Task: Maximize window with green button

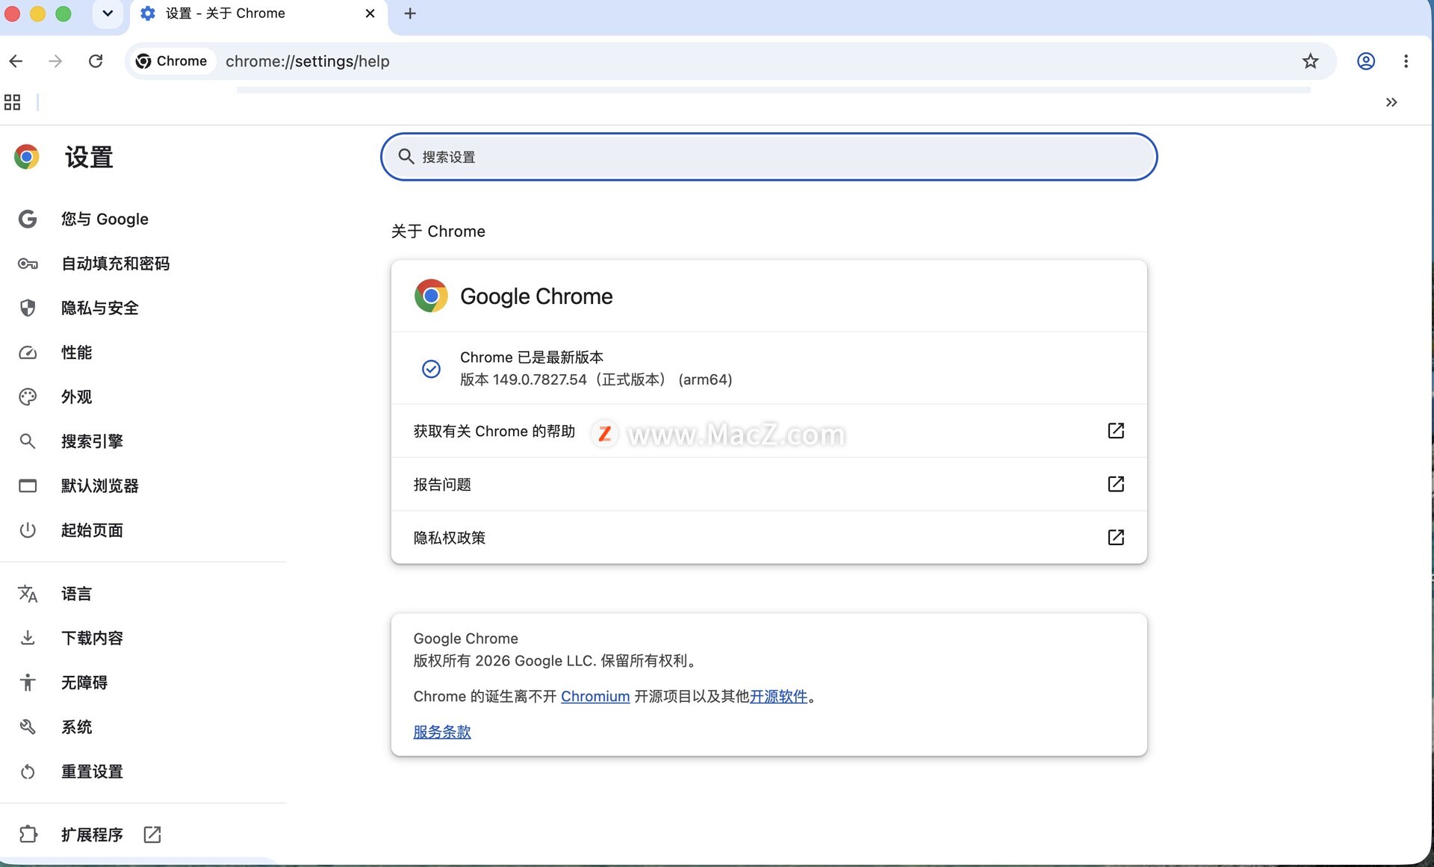Action: pos(63,13)
